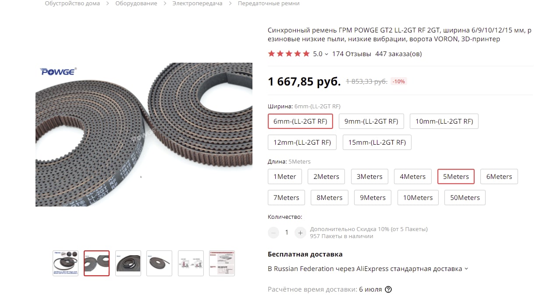Expand the AliExpress standard delivery options chevron
The image size is (536, 303).
466,269
